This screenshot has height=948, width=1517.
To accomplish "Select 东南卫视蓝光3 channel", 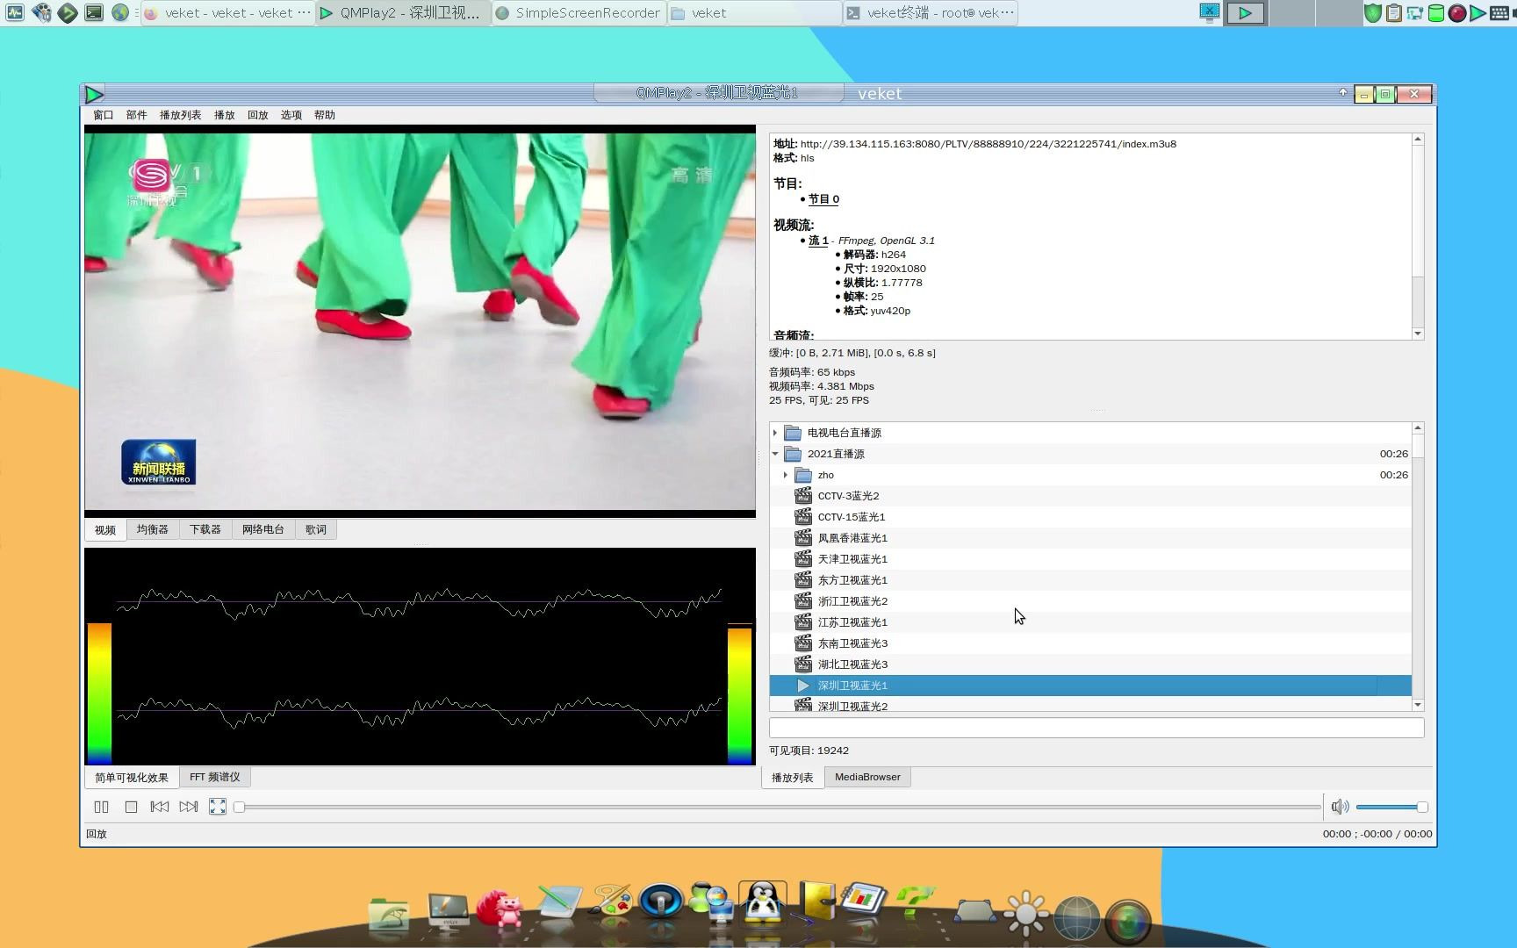I will 1090,643.
